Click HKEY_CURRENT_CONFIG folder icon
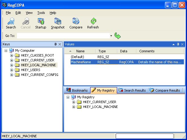 coord(17,75)
